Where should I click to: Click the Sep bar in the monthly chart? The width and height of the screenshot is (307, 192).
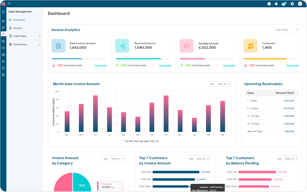(138, 124)
